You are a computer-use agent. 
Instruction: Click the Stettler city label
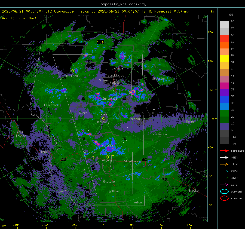159,79
